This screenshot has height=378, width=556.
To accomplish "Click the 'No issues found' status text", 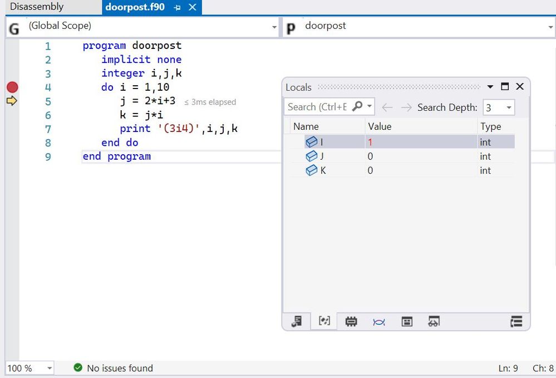I will pyautogui.click(x=120, y=368).
